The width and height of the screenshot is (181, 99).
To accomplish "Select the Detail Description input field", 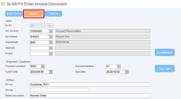I will [90, 95].
